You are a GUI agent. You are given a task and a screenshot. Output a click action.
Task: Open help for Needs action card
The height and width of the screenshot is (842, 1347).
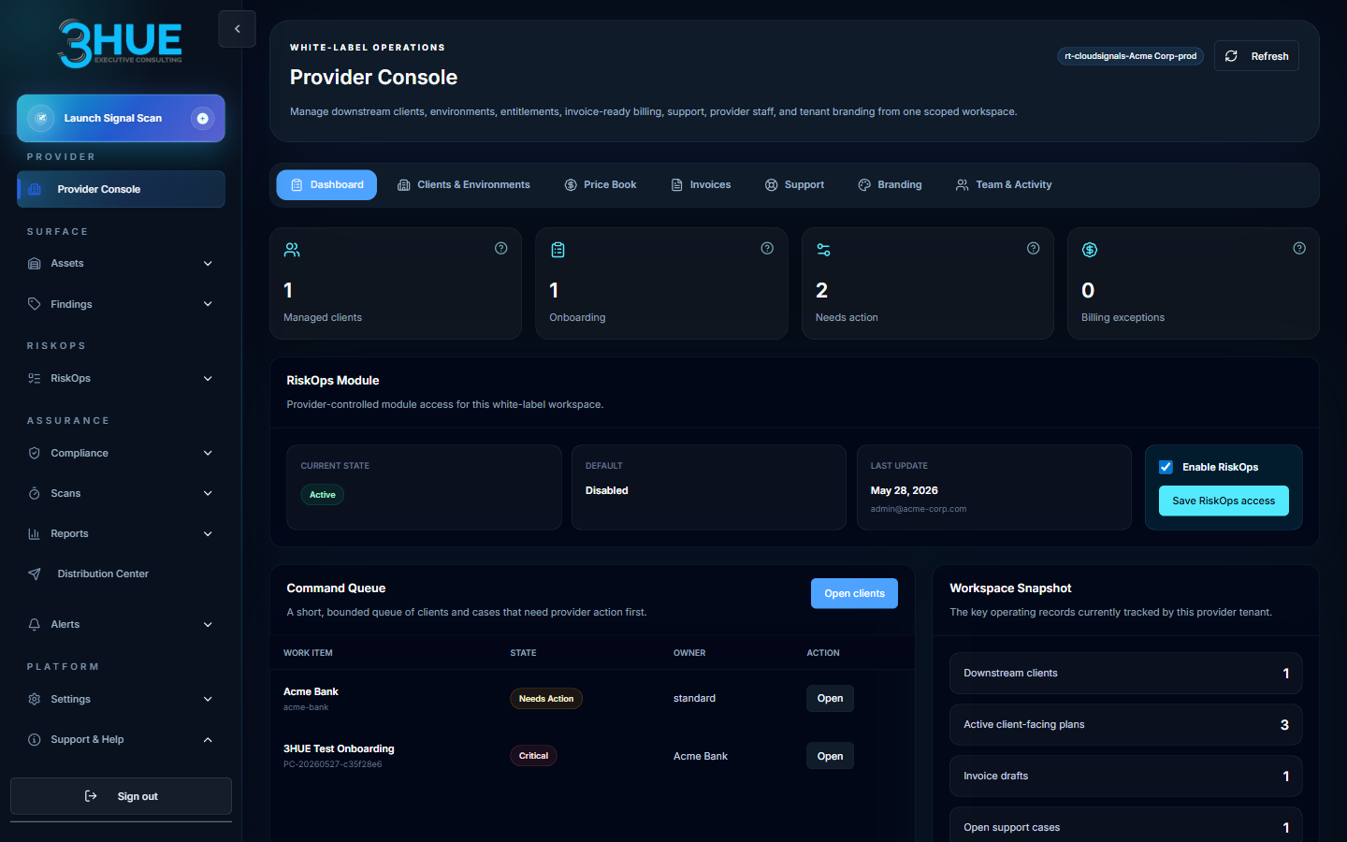[x=1034, y=248]
